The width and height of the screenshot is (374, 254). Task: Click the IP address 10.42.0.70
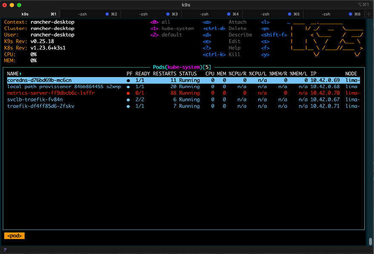coord(325,93)
